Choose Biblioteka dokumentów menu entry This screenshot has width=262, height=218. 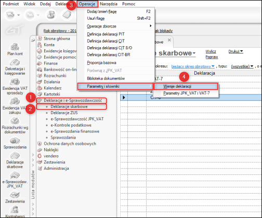(115, 78)
